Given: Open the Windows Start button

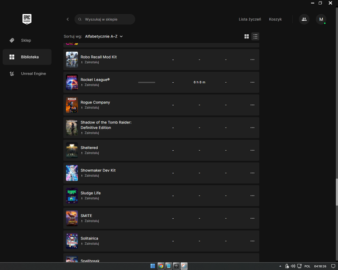Looking at the screenshot, I should 153,266.
